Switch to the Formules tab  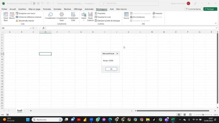point(47,9)
